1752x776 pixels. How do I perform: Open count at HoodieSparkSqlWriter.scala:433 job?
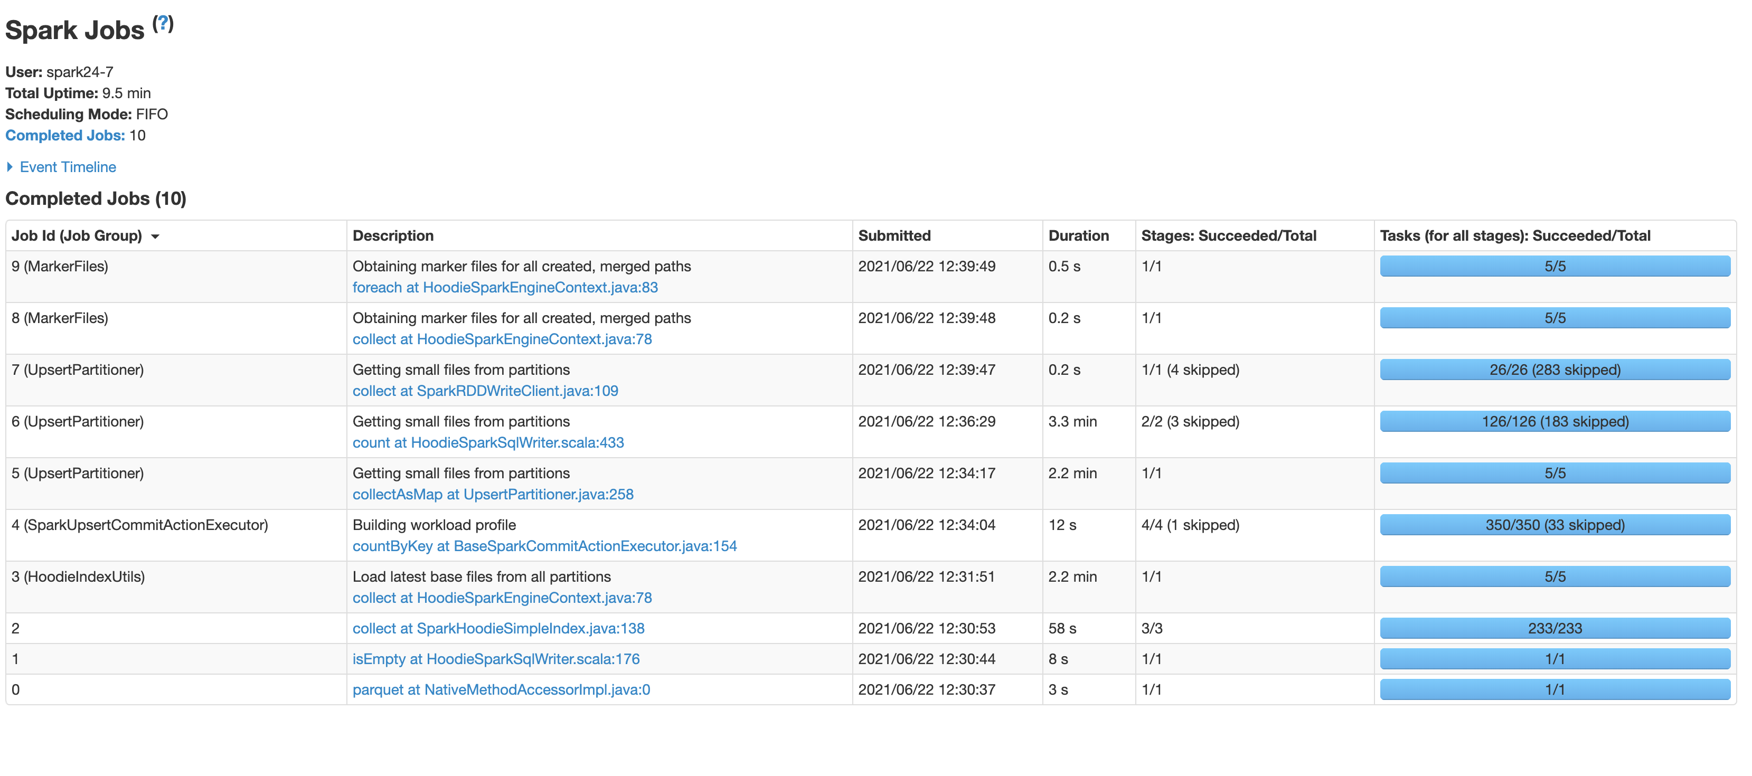pos(488,442)
